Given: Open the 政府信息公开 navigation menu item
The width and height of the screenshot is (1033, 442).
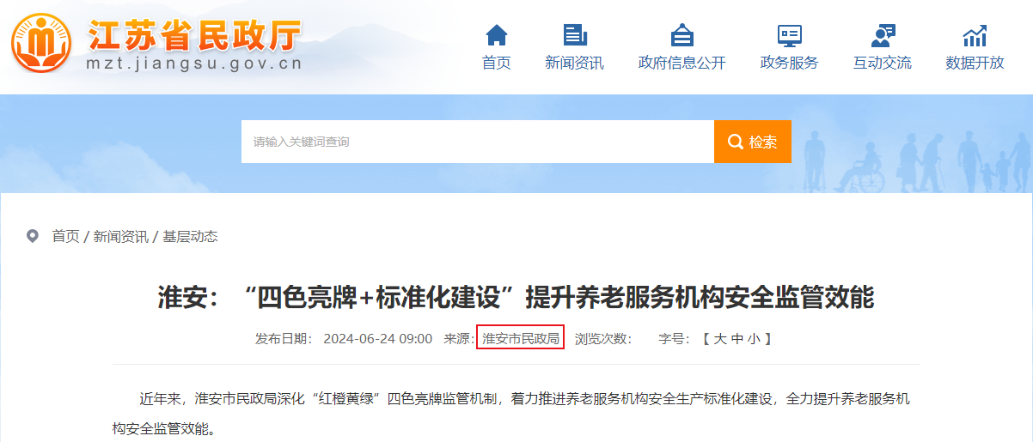Looking at the screenshot, I should (x=682, y=63).
